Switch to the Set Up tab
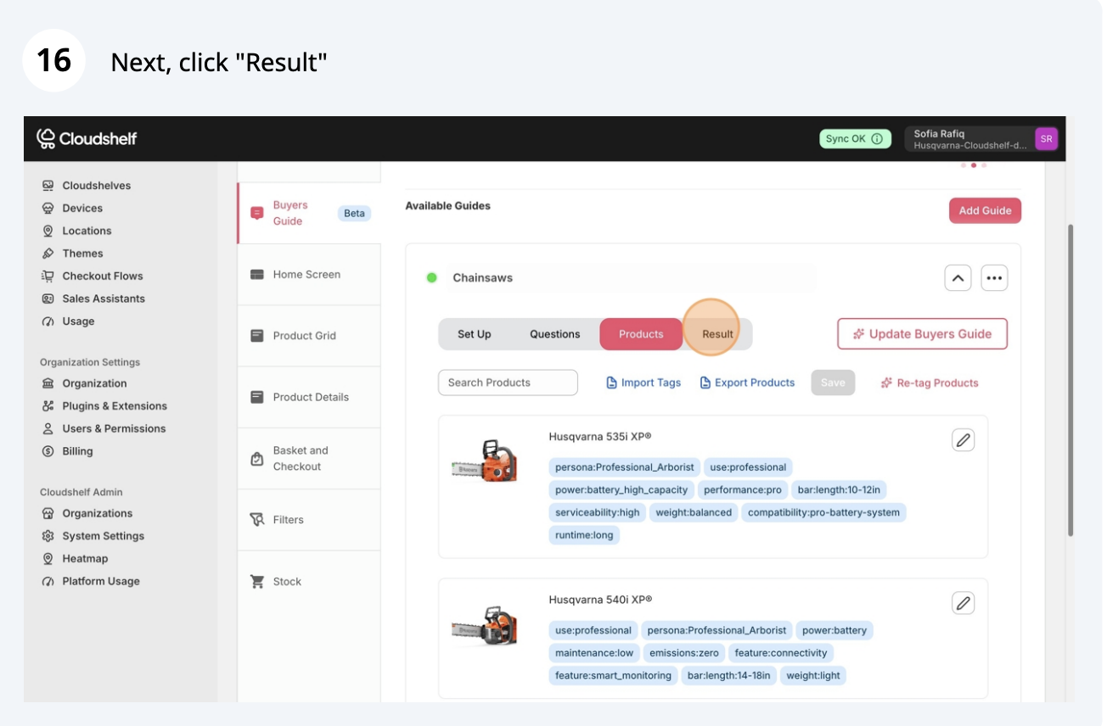 (x=475, y=334)
